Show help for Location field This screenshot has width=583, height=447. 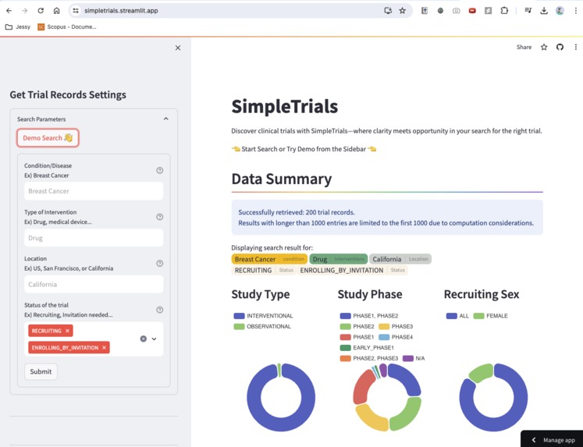coord(159,263)
